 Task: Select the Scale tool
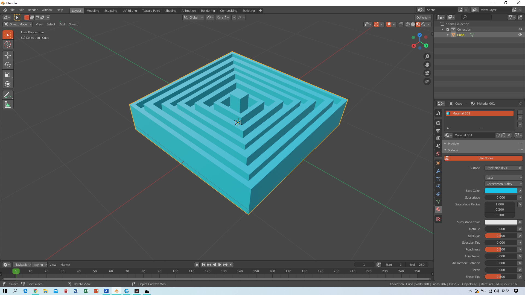click(8, 75)
